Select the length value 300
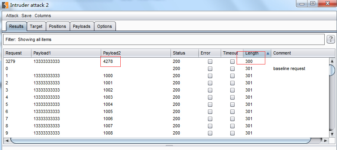The height and width of the screenshot is (150, 337). pyautogui.click(x=249, y=61)
